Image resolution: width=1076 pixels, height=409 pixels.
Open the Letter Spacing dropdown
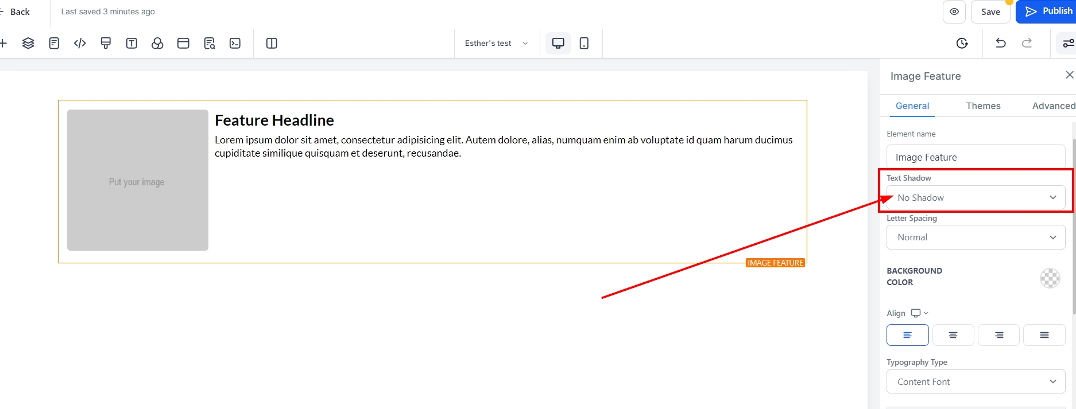[976, 237]
